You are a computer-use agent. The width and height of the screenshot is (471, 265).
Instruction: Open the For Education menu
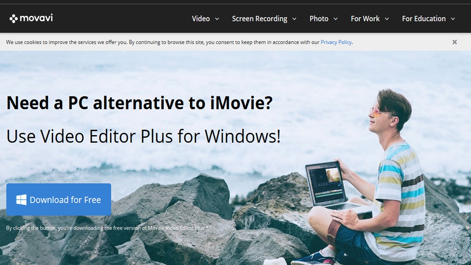[x=424, y=19]
